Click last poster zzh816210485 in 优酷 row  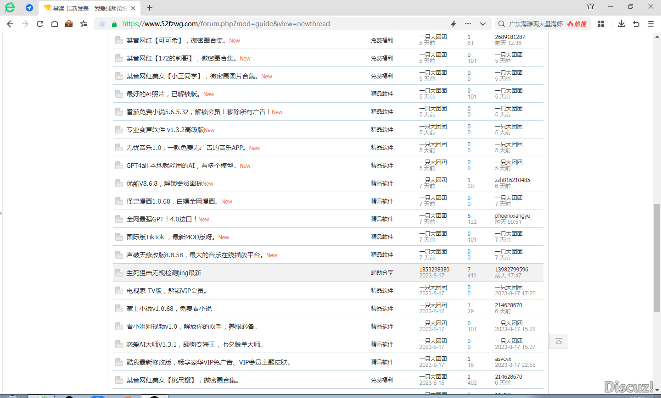[x=512, y=180]
